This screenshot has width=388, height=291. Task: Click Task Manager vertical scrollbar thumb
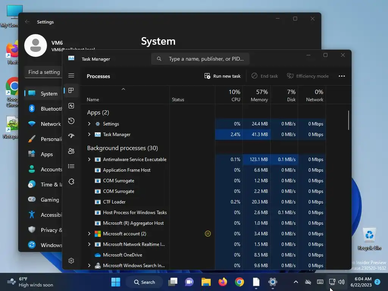[x=349, y=120]
